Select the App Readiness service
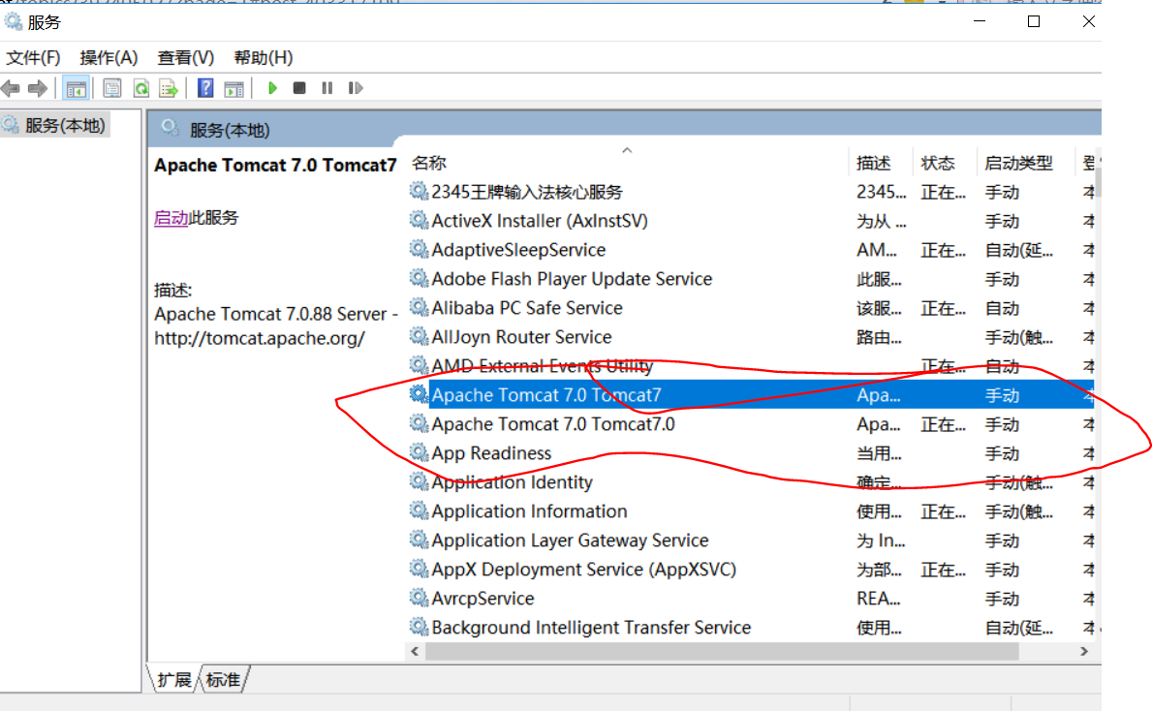 tap(750, 453)
